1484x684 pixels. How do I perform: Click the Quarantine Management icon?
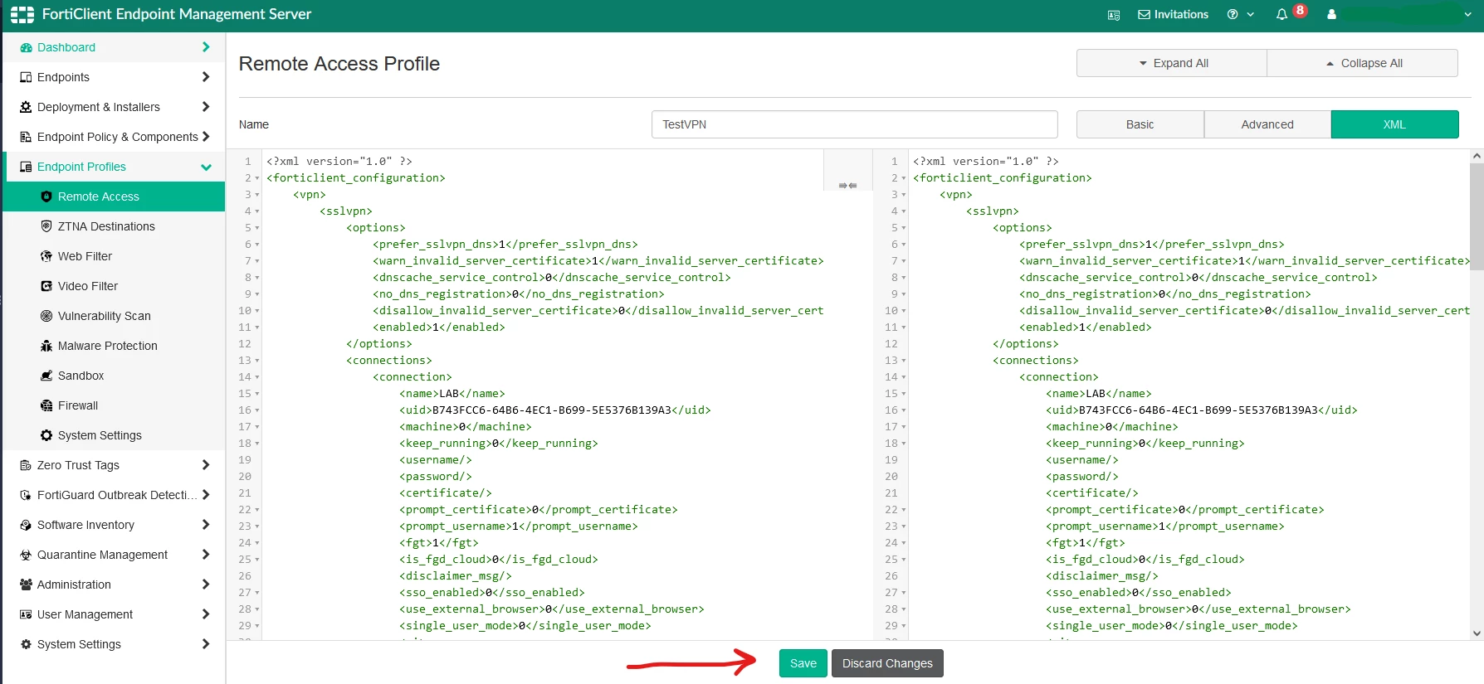click(x=26, y=555)
